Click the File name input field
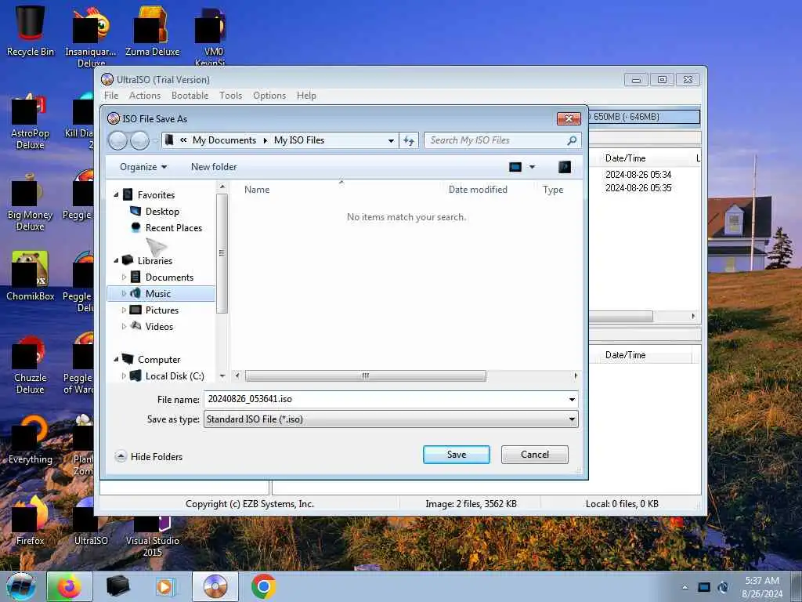The height and width of the screenshot is (602, 802). [x=385, y=399]
